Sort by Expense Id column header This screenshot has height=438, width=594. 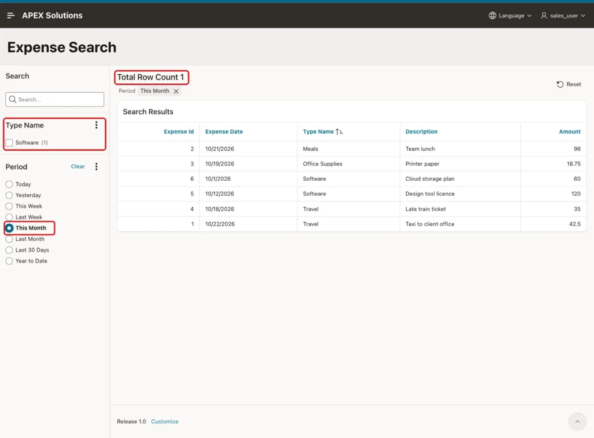[x=179, y=132]
